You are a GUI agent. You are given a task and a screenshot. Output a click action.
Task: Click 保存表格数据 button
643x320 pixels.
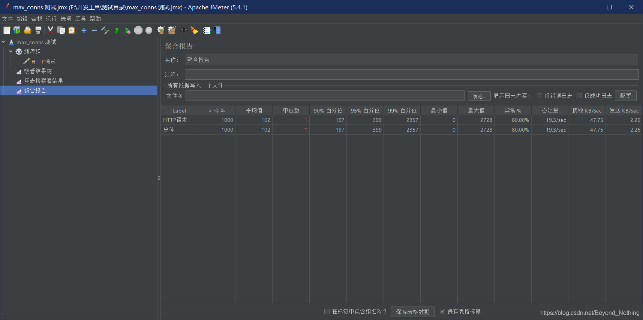413,312
